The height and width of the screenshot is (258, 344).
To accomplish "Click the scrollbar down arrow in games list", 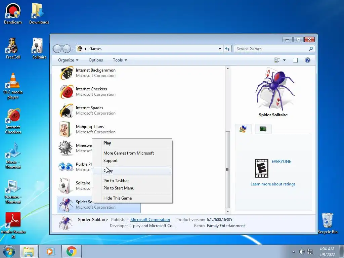I will pyautogui.click(x=228, y=212).
